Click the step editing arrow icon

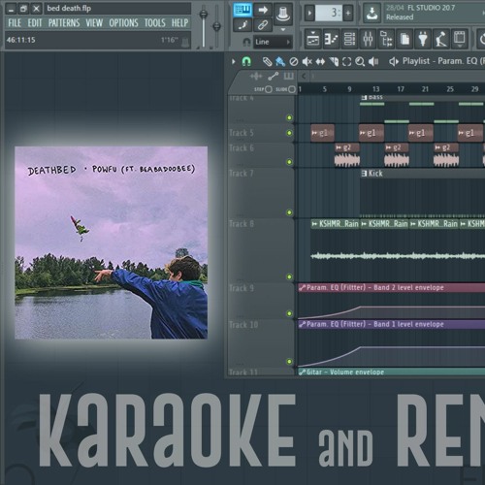coord(263,10)
